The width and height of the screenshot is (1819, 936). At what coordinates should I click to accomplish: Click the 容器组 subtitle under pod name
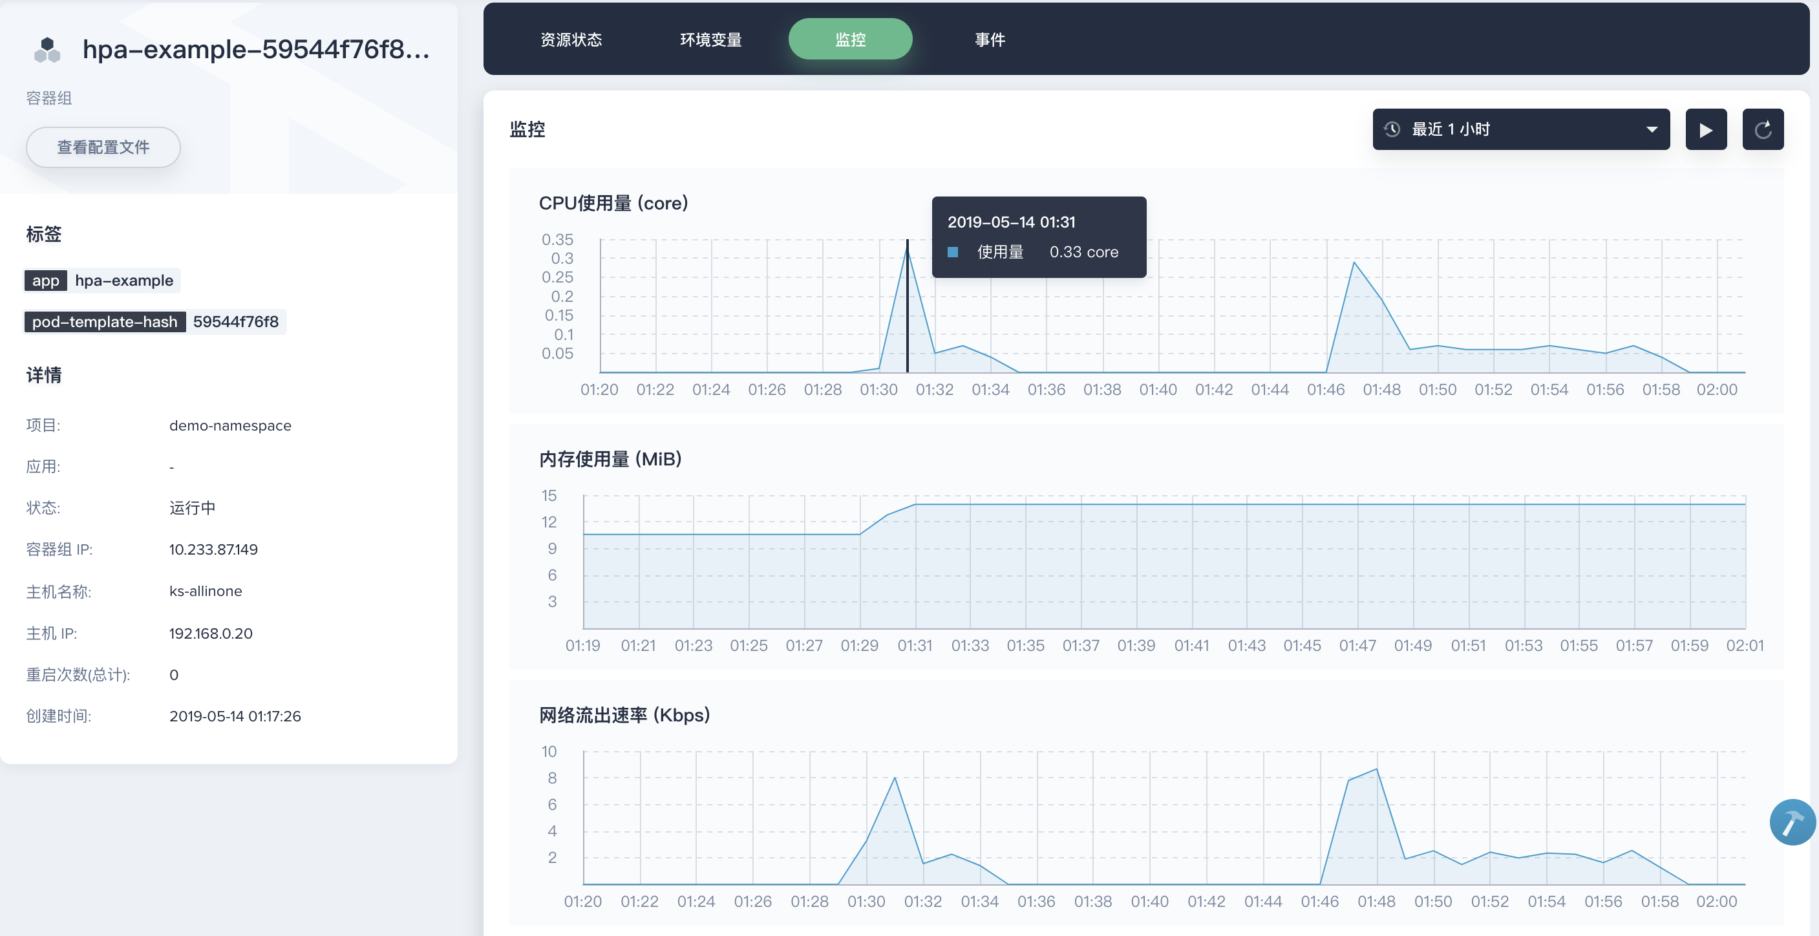(48, 98)
